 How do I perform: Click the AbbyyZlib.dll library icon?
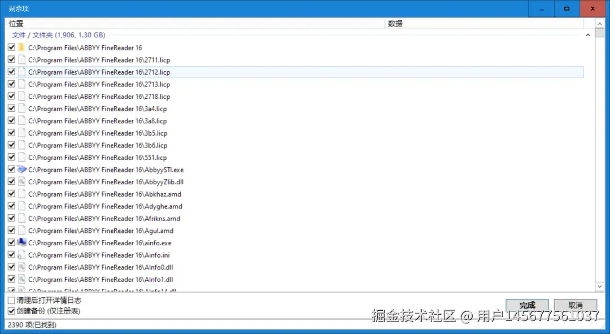pyautogui.click(x=21, y=181)
